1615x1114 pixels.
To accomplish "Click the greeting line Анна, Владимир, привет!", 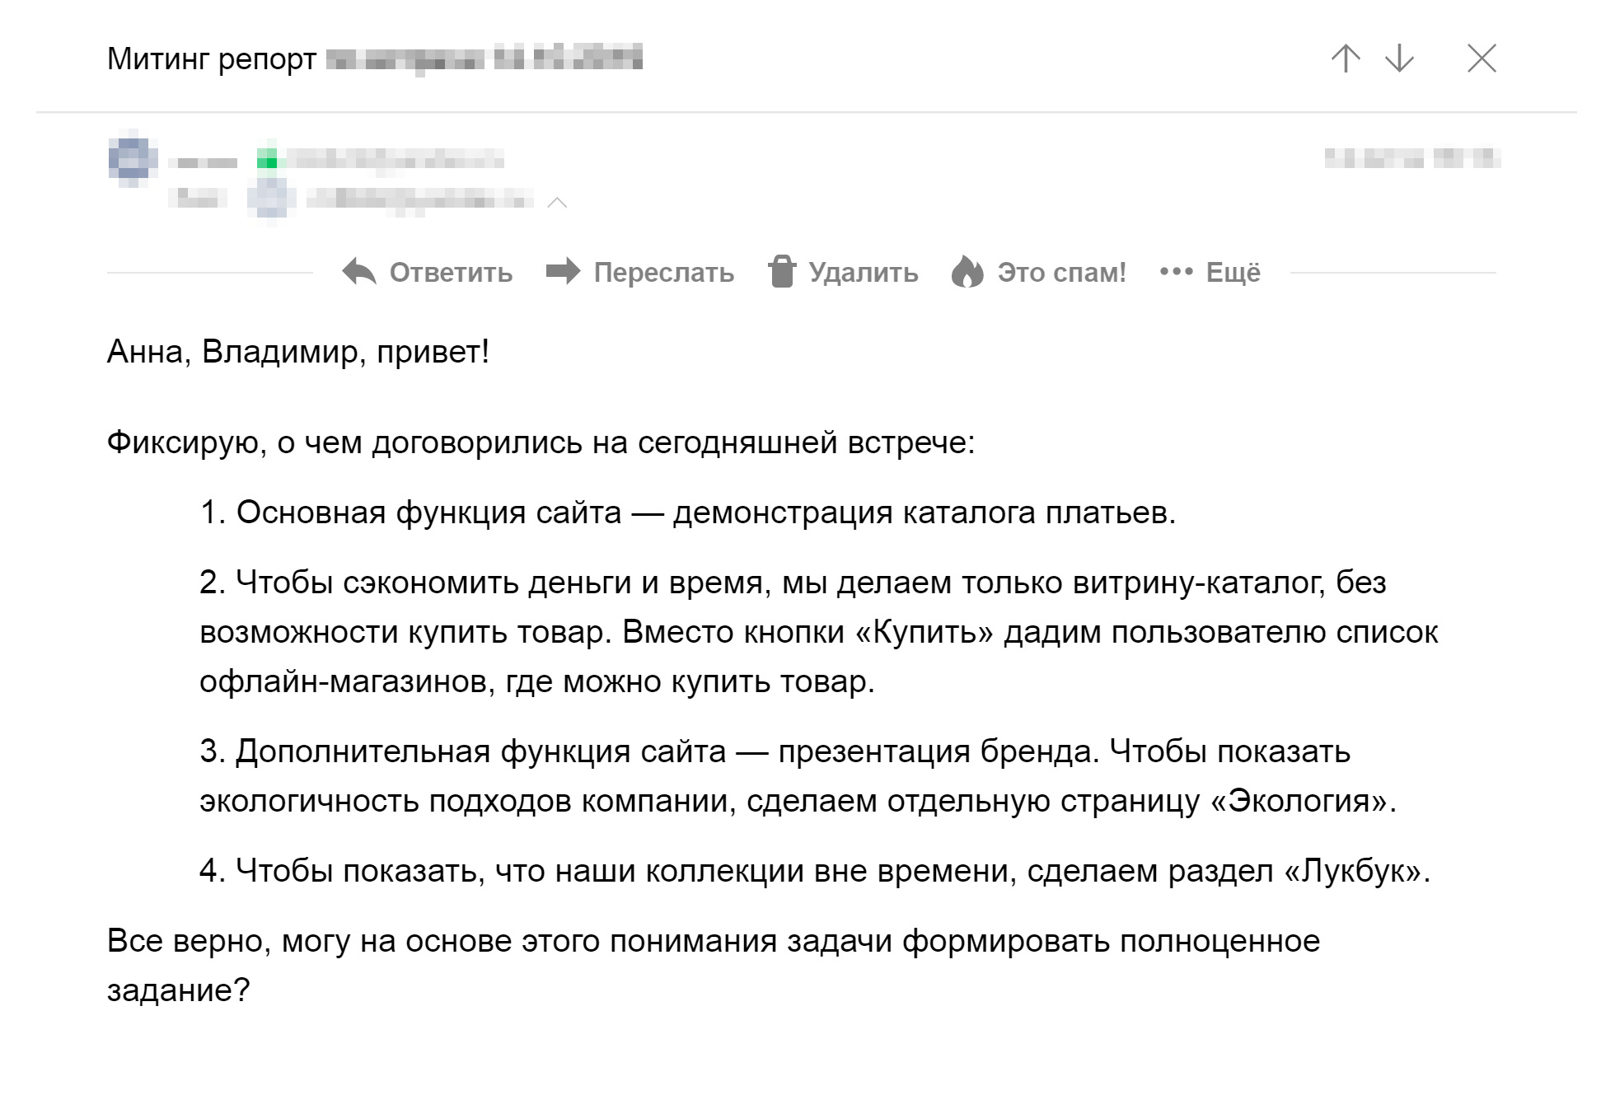I will tap(298, 352).
